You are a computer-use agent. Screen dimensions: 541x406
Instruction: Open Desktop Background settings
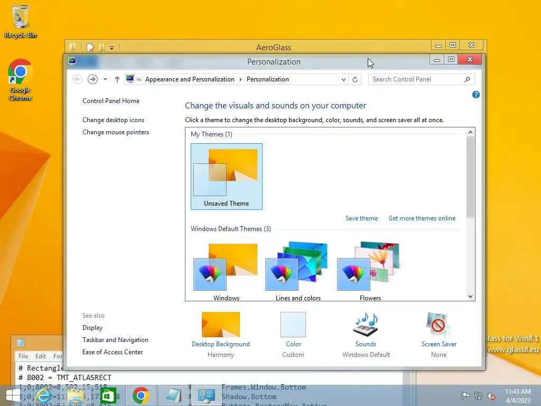221,334
